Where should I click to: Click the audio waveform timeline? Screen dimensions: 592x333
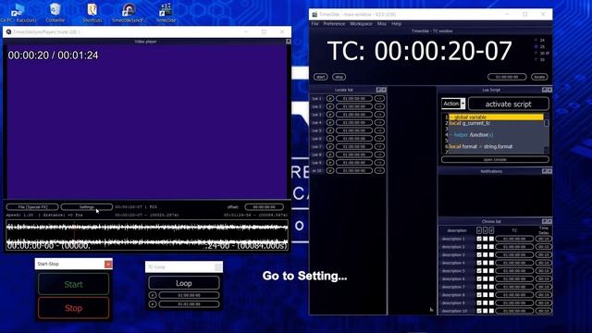click(x=147, y=235)
